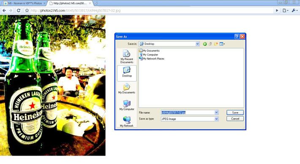Minimize the browser window
Image resolution: width=300 pixels, height=164 pixels.
(280, 2)
